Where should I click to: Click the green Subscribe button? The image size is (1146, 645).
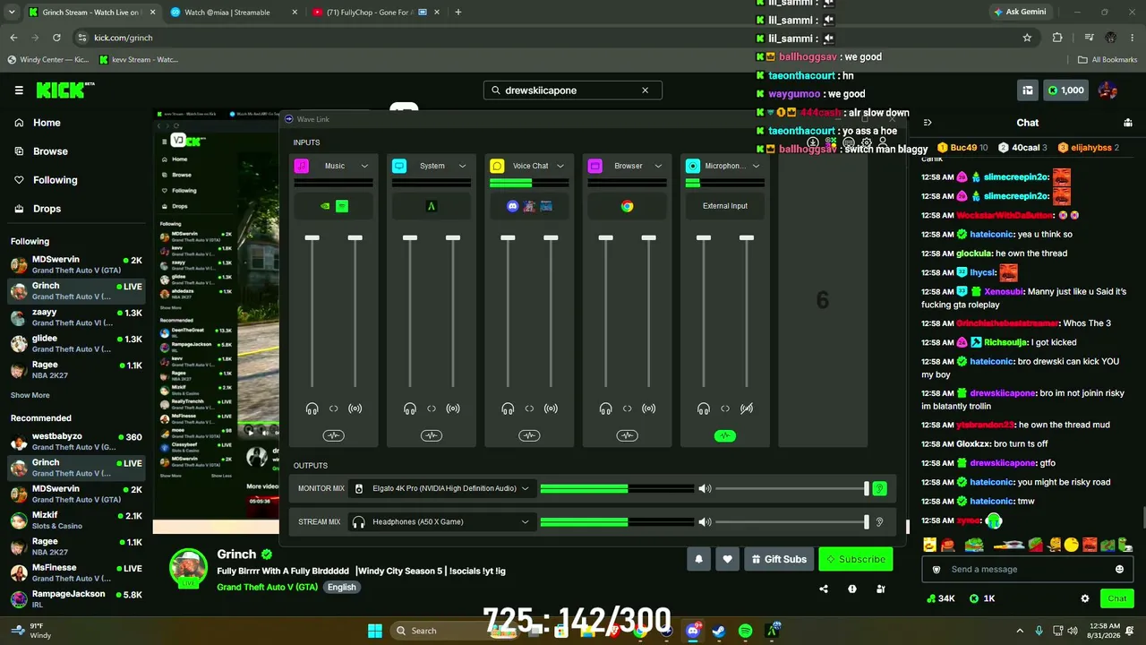tap(856, 559)
